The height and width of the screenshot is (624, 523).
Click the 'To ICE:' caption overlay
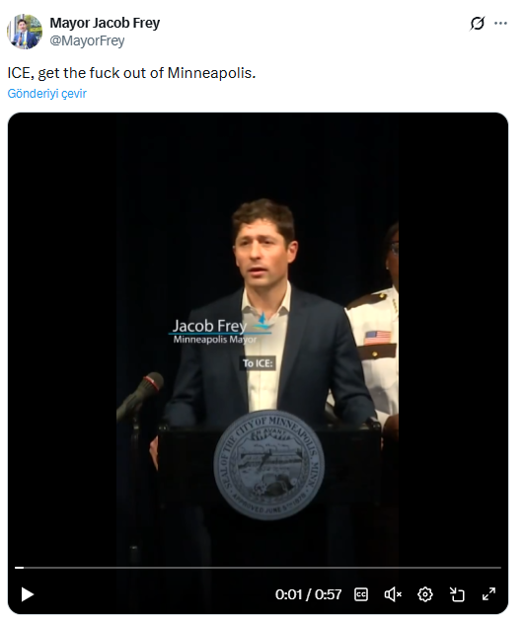(258, 363)
